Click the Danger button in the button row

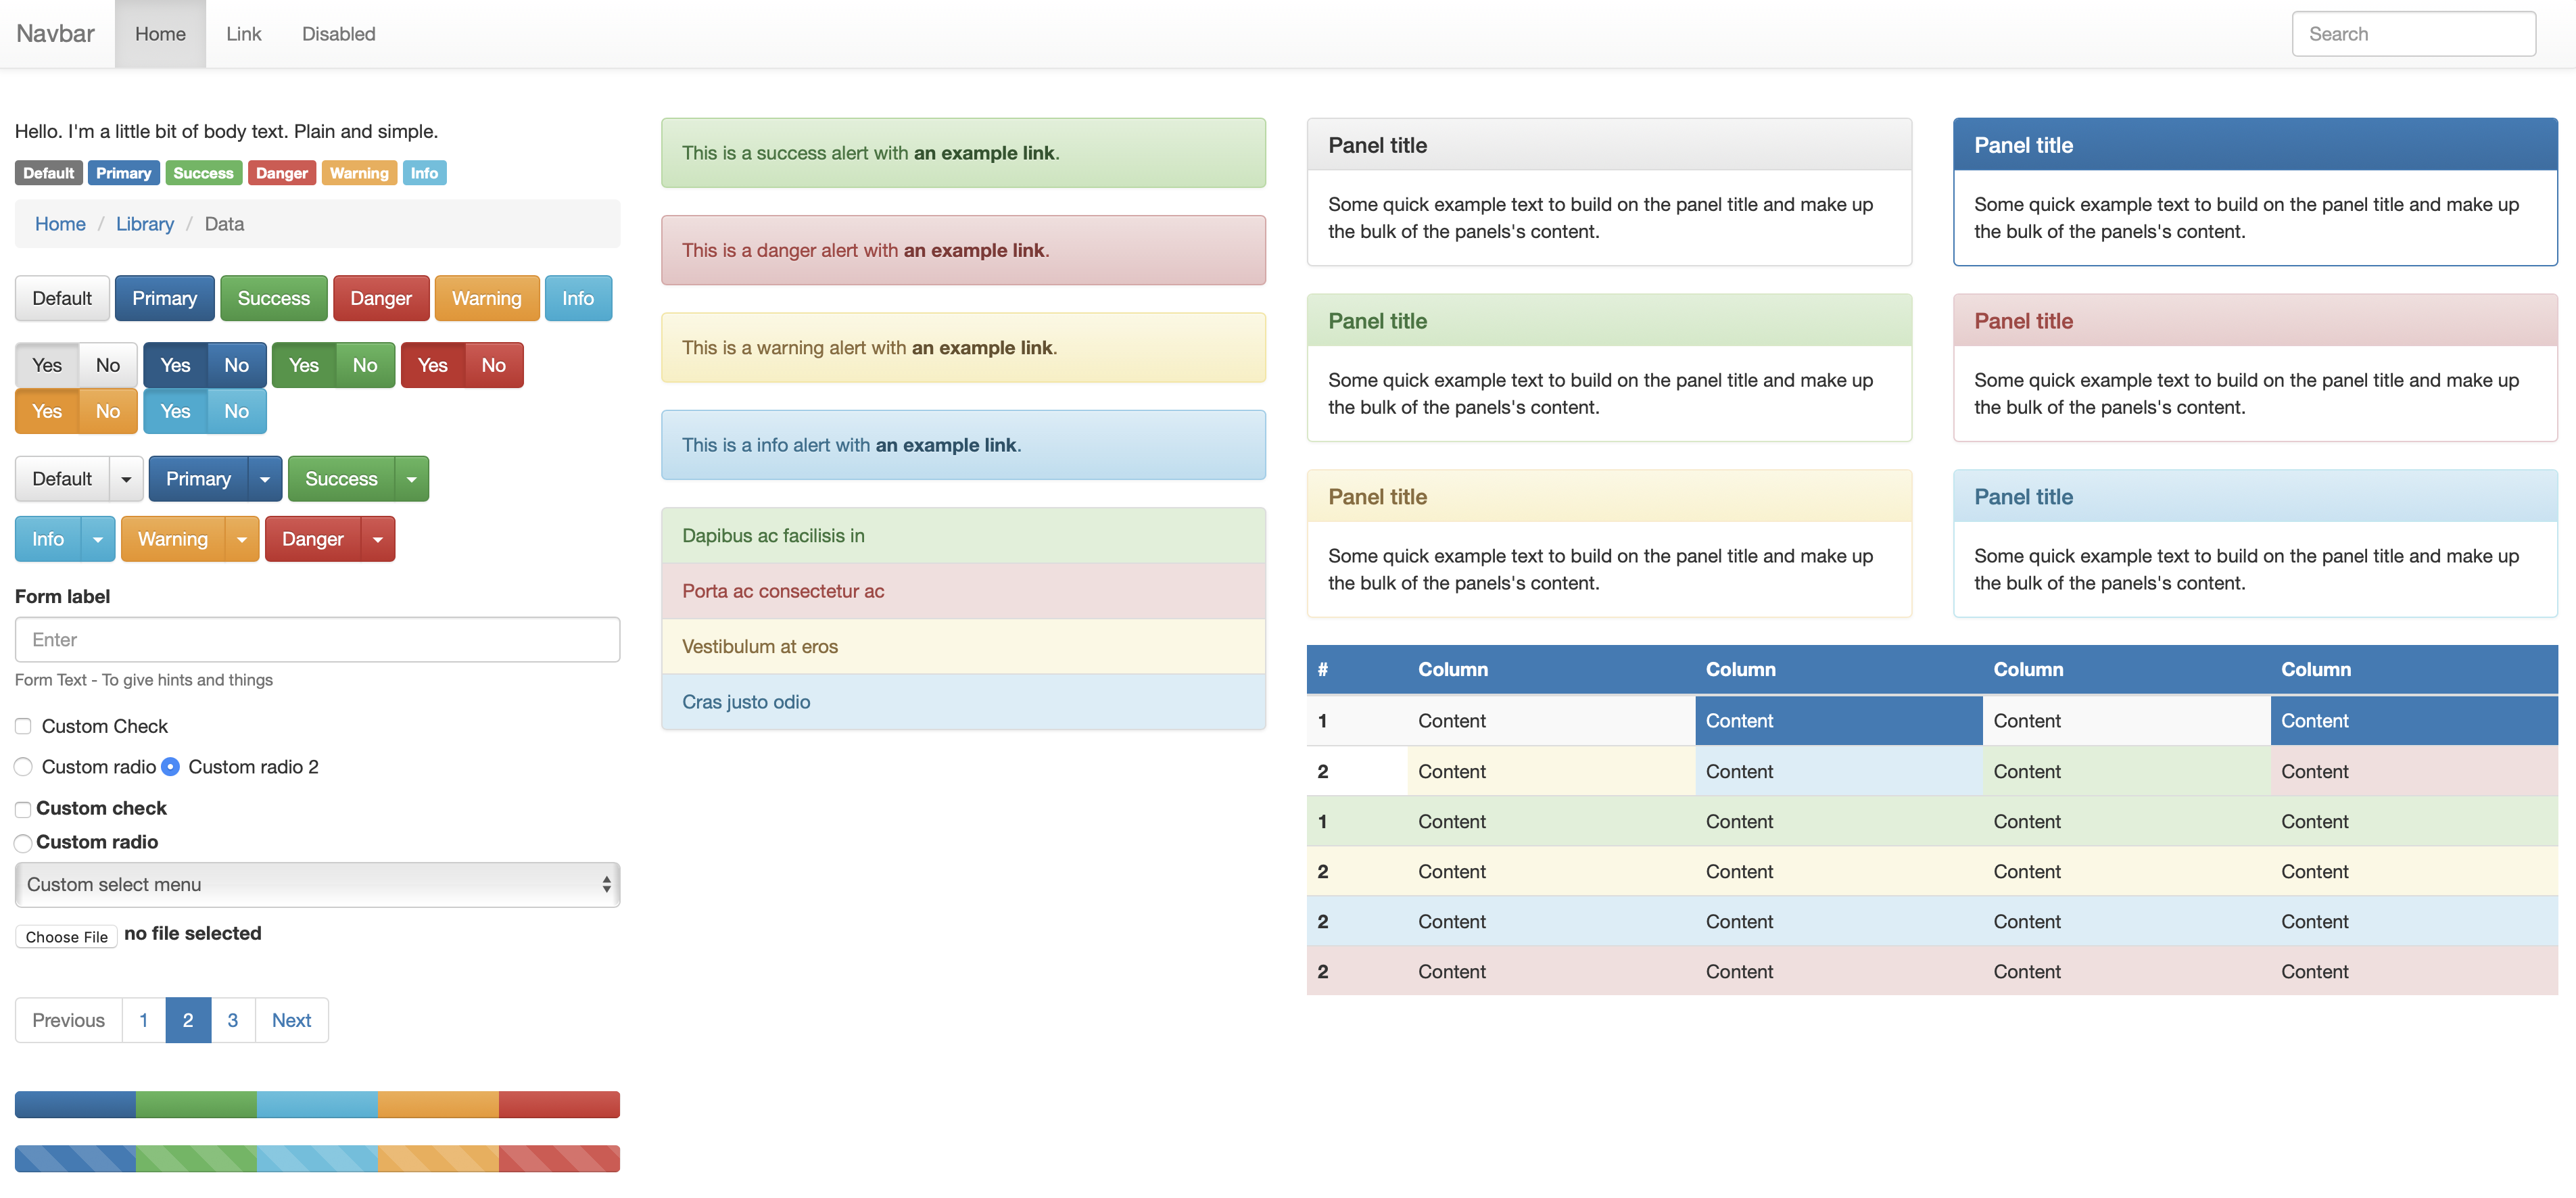tap(381, 298)
